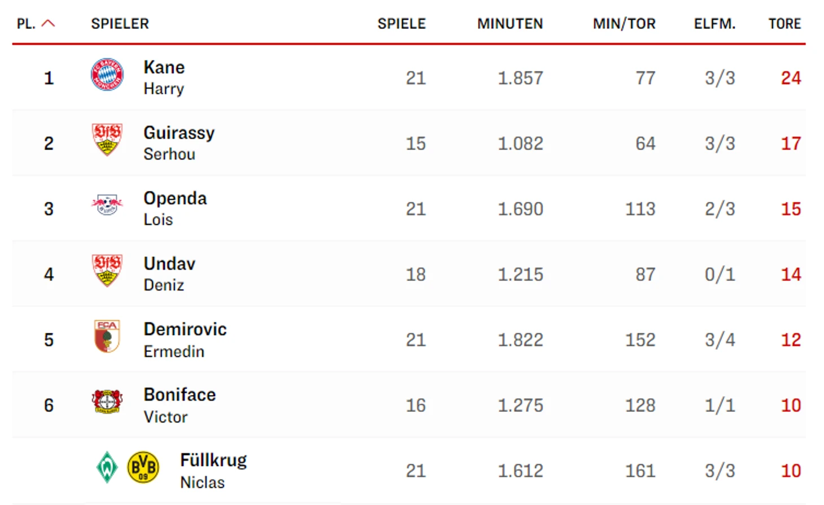The image size is (824, 505).
Task: Click the Werder Bremen diamond logo
Action: click(x=107, y=467)
